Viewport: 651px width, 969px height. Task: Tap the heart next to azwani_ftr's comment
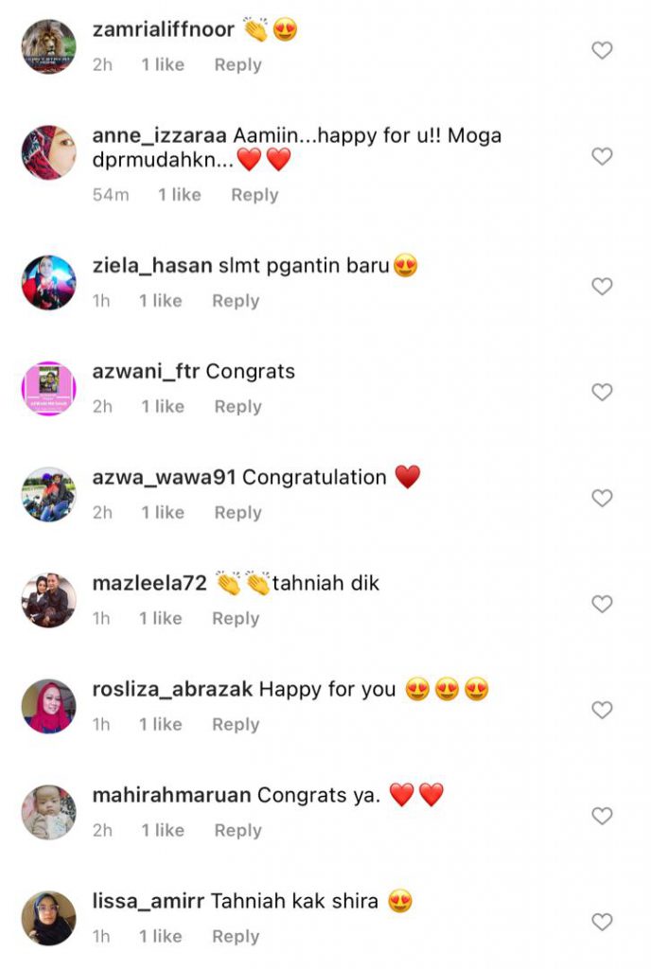click(602, 392)
